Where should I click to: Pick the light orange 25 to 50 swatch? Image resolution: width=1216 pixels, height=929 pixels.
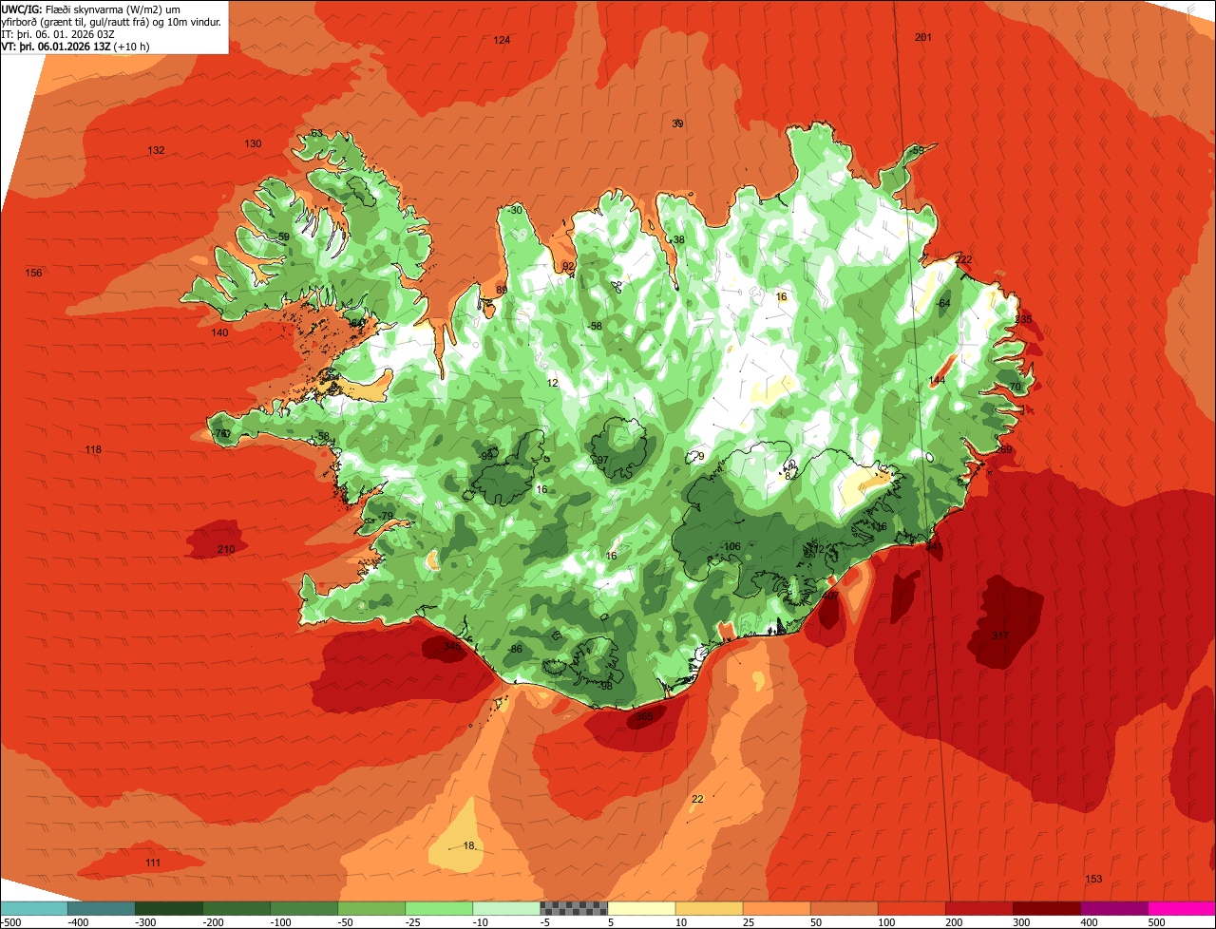(x=777, y=908)
